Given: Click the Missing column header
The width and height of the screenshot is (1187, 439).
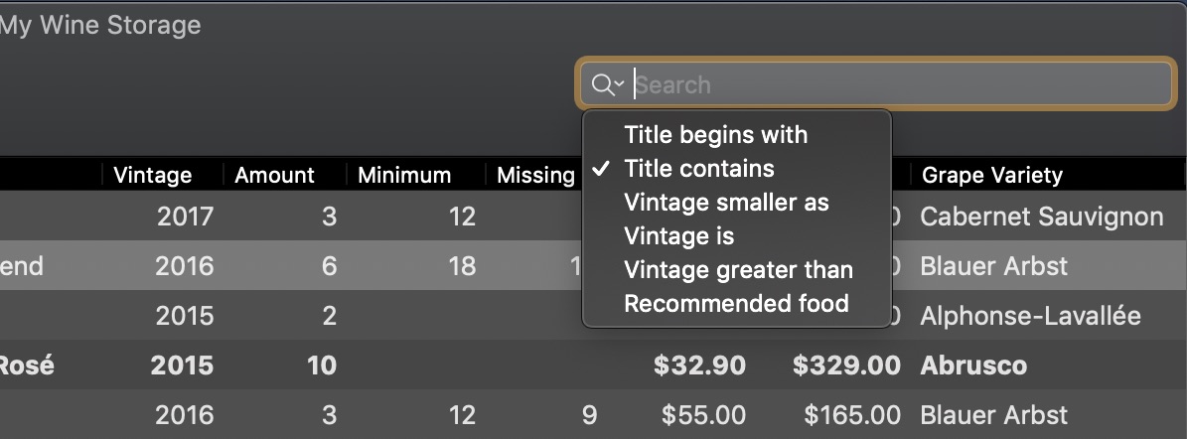Looking at the screenshot, I should [x=535, y=175].
